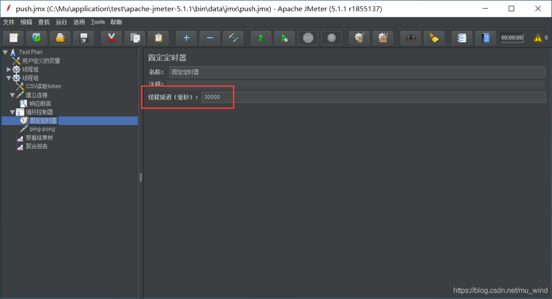
Task: Open the 选项 menu
Action: pyautogui.click(x=79, y=22)
